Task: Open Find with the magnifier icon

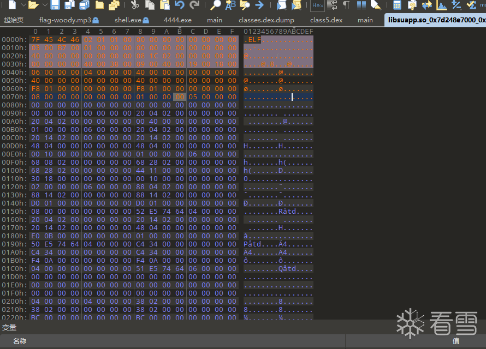Action: click(215, 5)
